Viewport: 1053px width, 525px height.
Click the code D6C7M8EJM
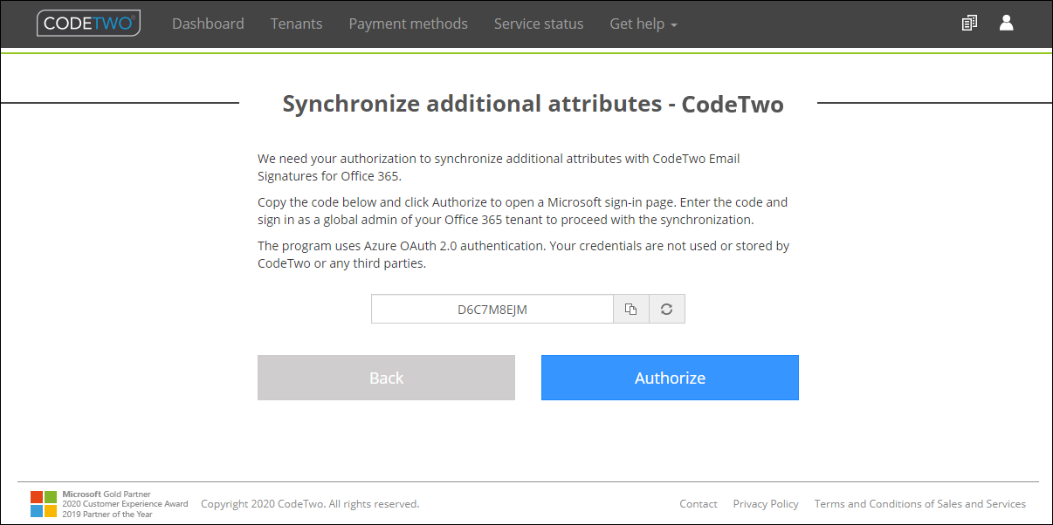tap(492, 309)
